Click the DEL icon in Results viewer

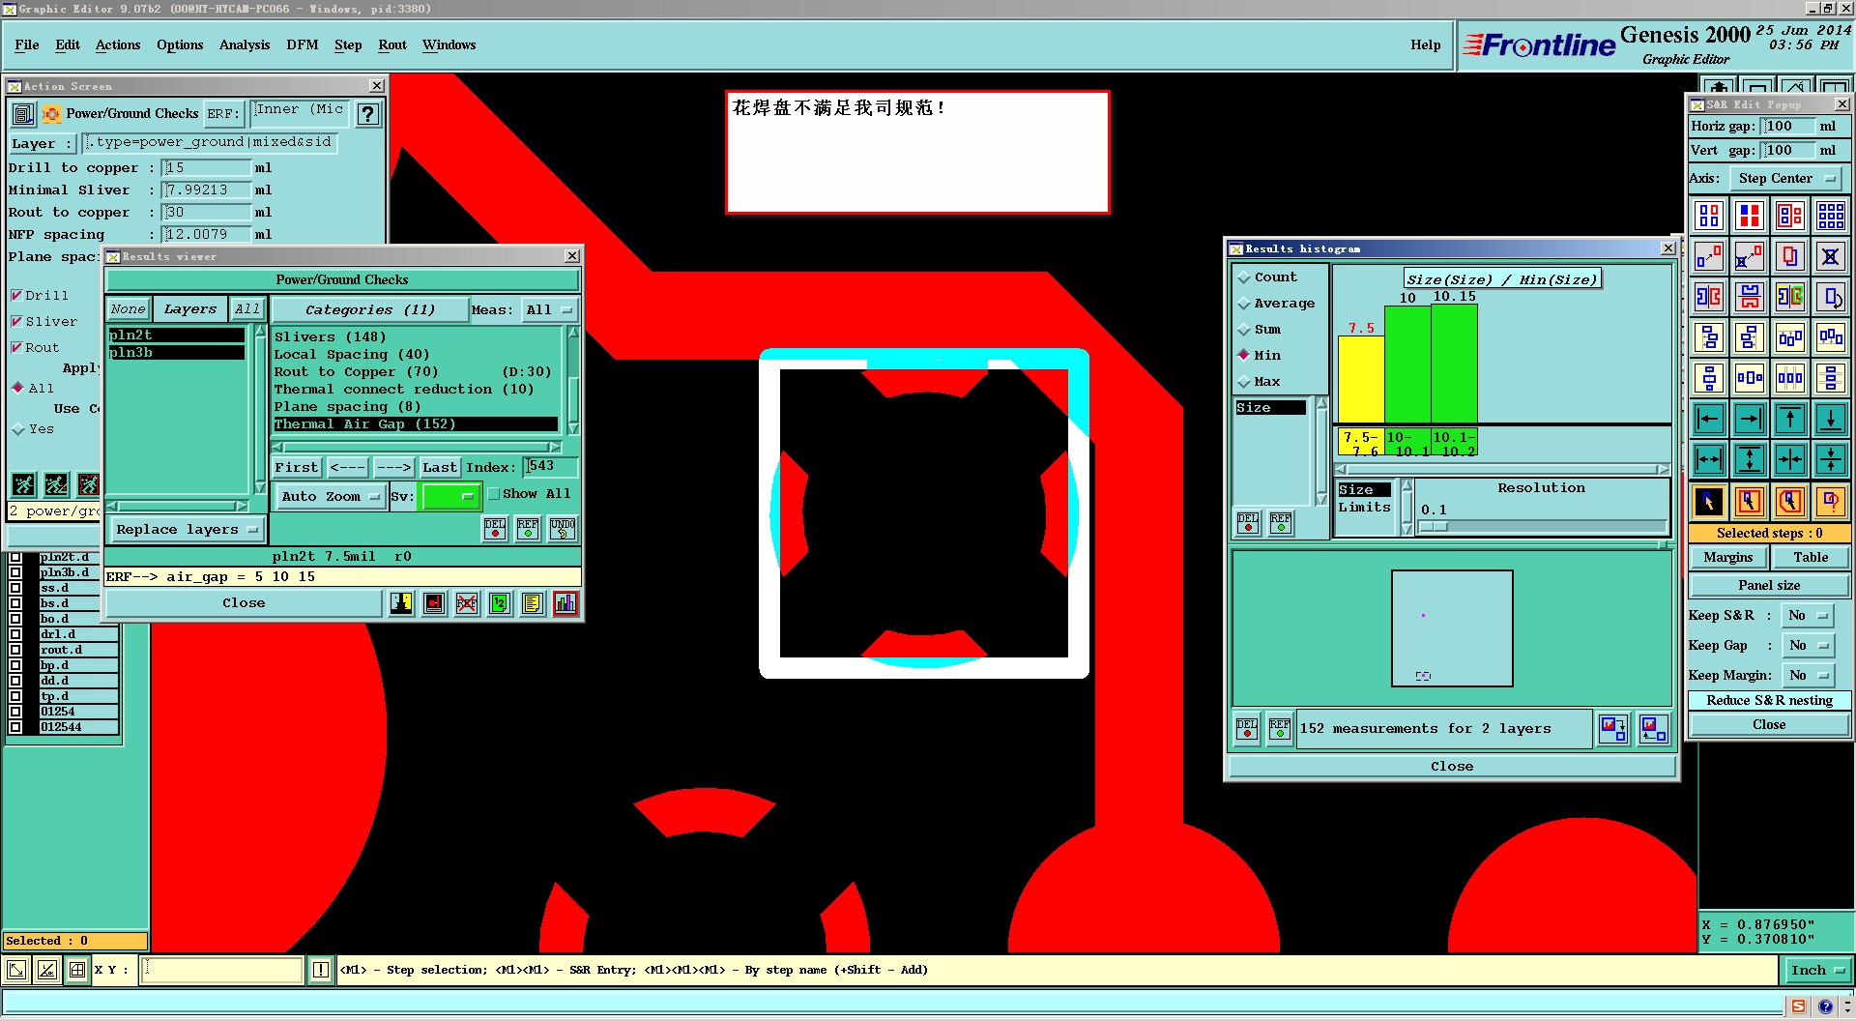click(x=495, y=528)
